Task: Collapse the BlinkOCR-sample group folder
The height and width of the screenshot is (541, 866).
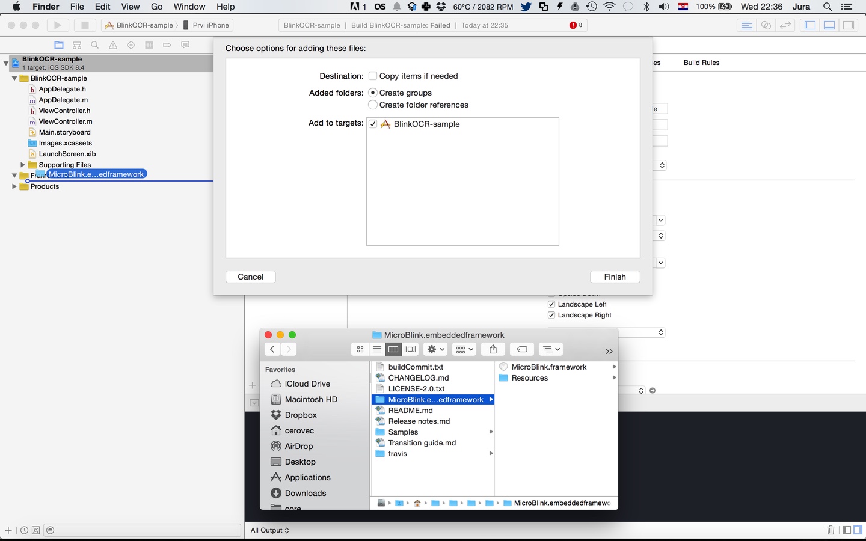Action: pyautogui.click(x=14, y=78)
